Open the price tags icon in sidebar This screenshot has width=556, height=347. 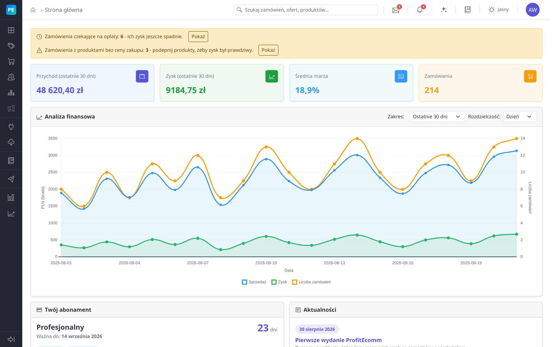pyautogui.click(x=11, y=46)
